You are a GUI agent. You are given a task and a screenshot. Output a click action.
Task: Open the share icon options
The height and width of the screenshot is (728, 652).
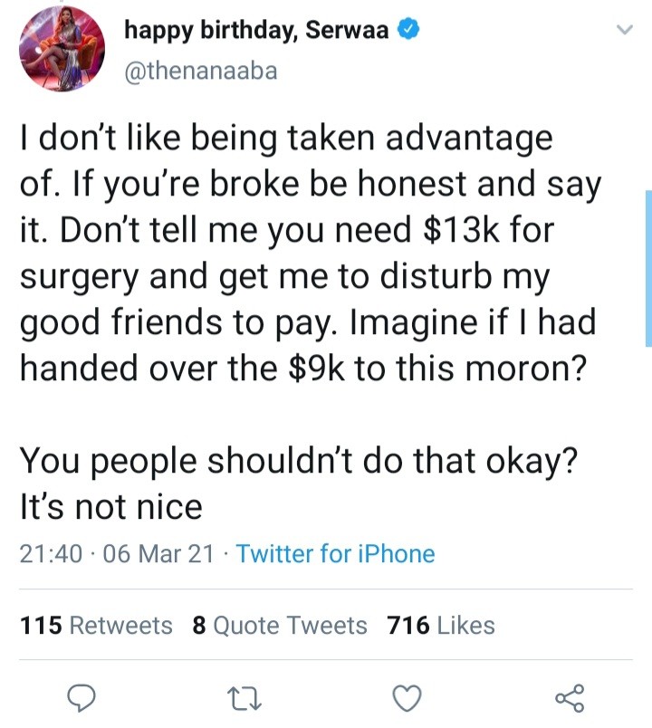click(x=570, y=698)
